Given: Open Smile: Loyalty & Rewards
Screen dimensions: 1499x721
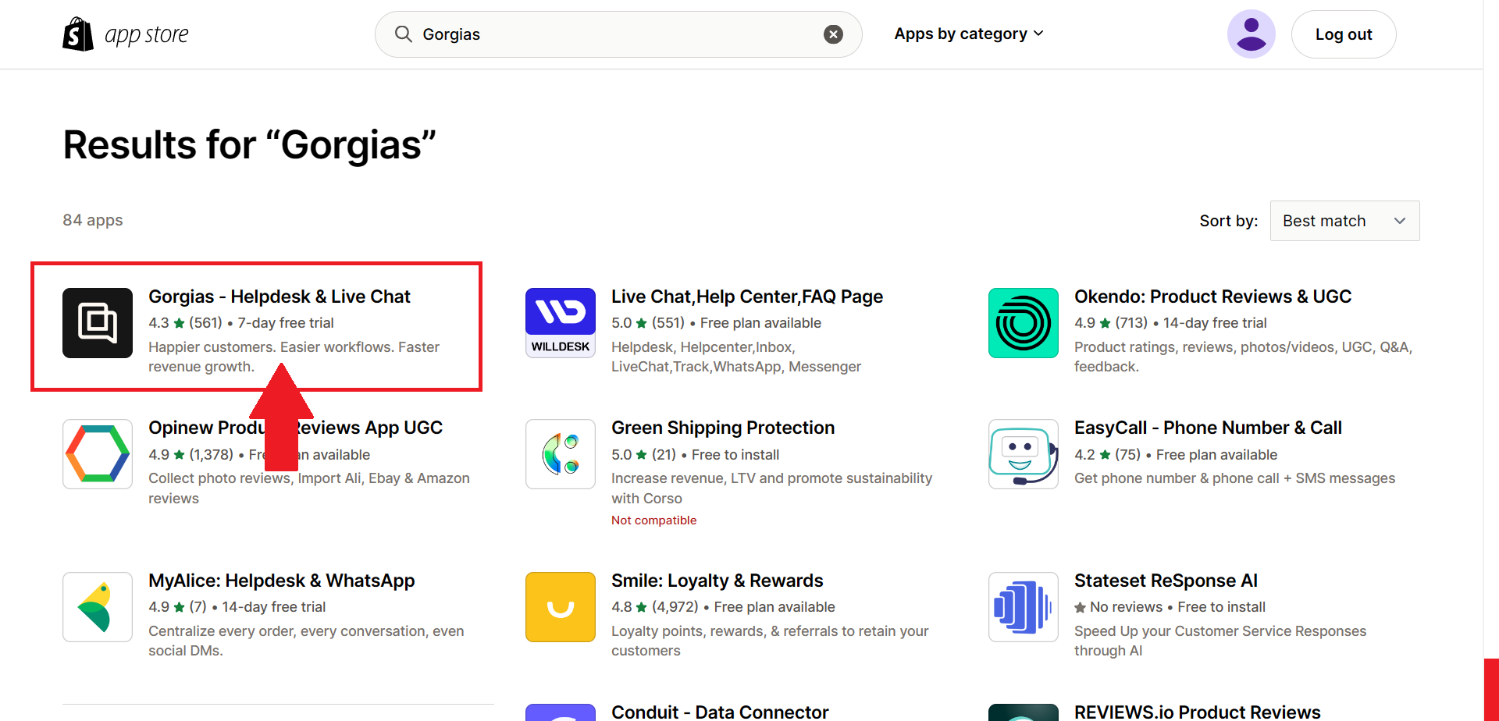Looking at the screenshot, I should click(717, 581).
